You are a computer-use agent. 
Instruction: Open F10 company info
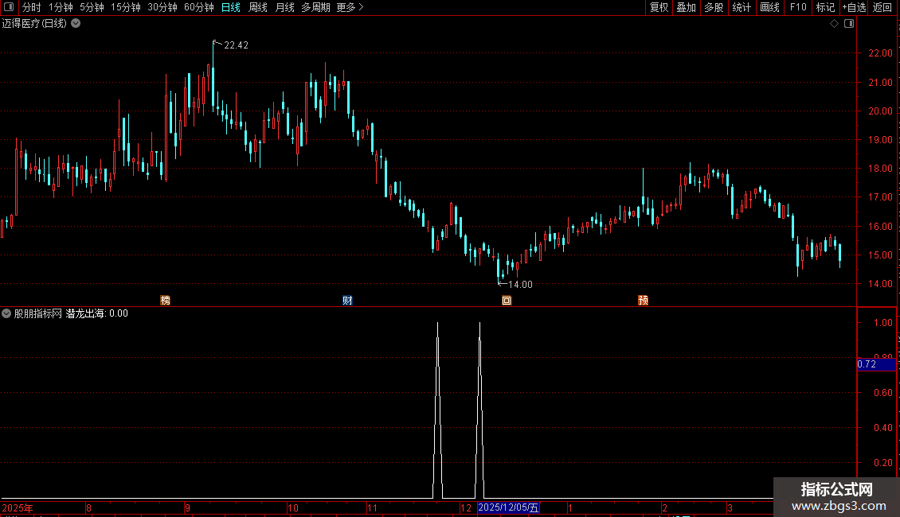[x=798, y=7]
